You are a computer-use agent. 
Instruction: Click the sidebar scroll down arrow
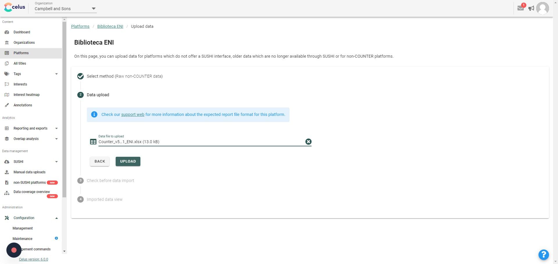tap(65, 252)
